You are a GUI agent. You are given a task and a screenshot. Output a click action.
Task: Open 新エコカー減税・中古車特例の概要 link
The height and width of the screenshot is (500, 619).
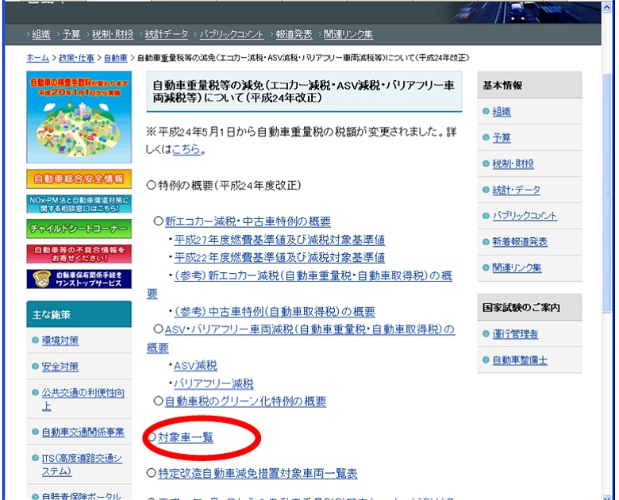(x=248, y=221)
